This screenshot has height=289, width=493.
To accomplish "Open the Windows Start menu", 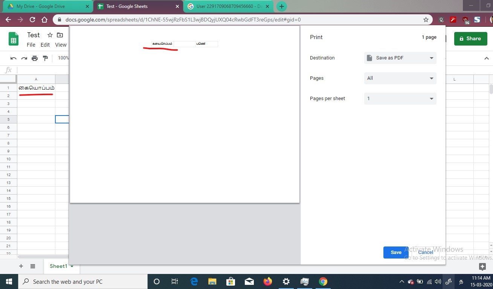I will [x=9, y=281].
